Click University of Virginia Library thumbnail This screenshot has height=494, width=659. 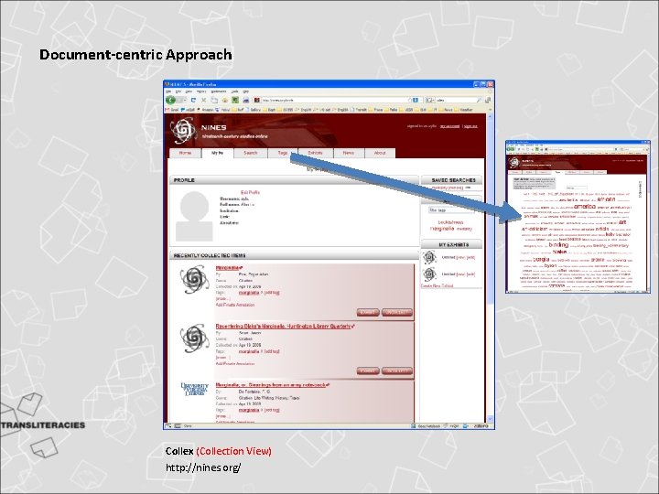(x=194, y=389)
